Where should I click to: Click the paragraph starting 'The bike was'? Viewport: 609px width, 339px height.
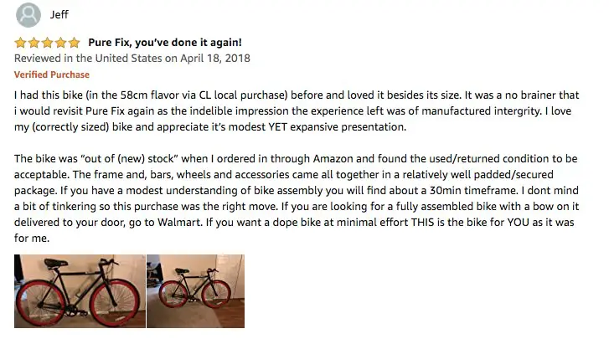(297, 198)
